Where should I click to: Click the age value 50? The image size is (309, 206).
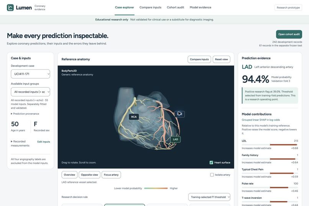pos(15,124)
